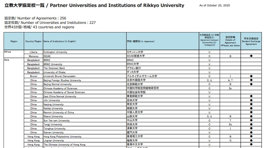Click the Japanese name 'ブルネイダルサラーム大学'

[142, 76]
